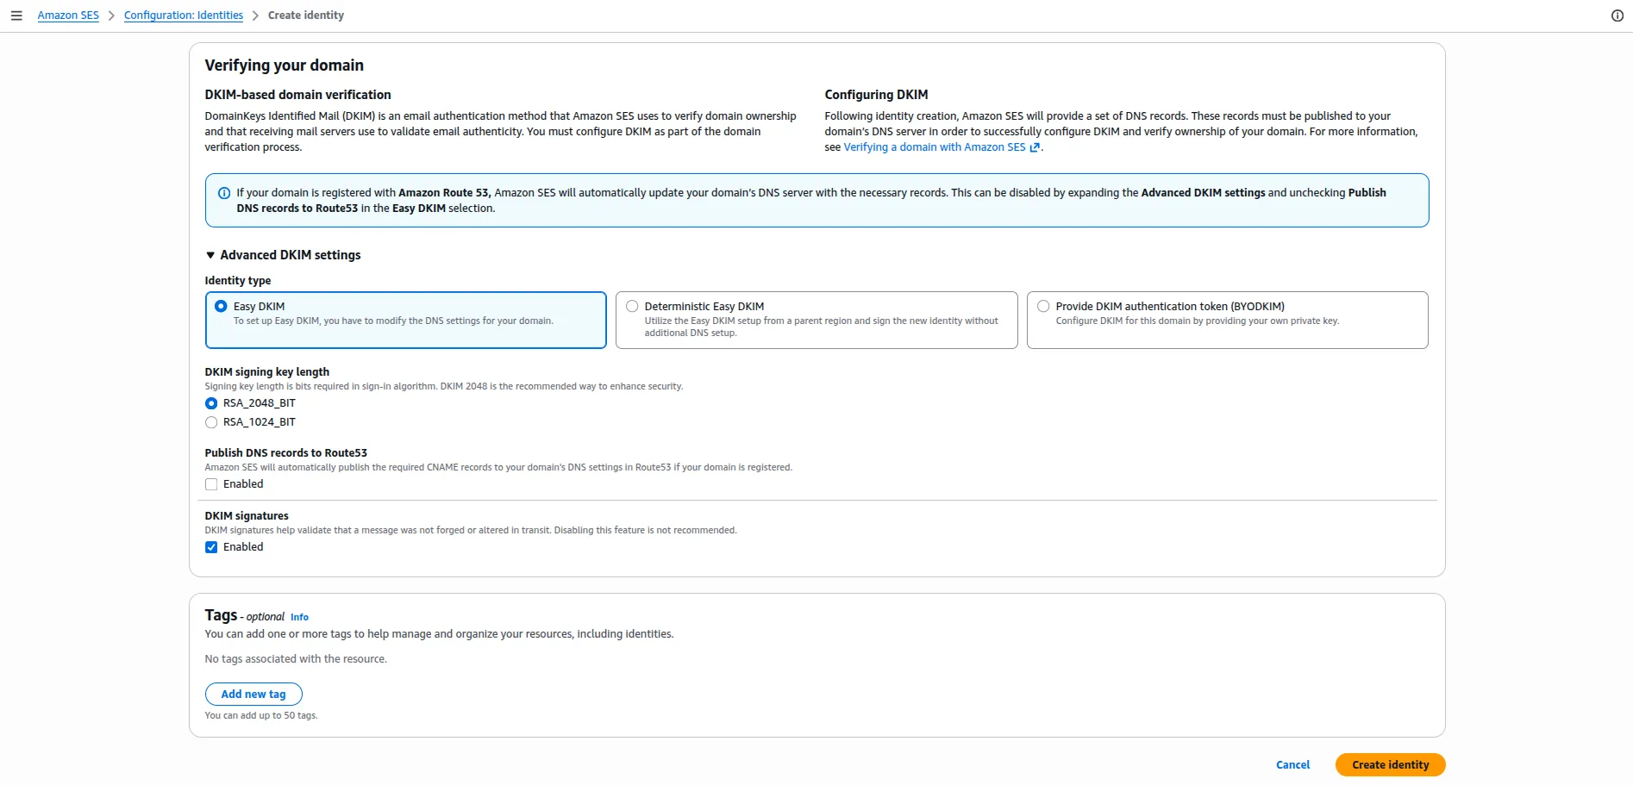This screenshot has height=785, width=1633.
Task: Collapse Advanced DKIM settings section
Action: coord(283,255)
